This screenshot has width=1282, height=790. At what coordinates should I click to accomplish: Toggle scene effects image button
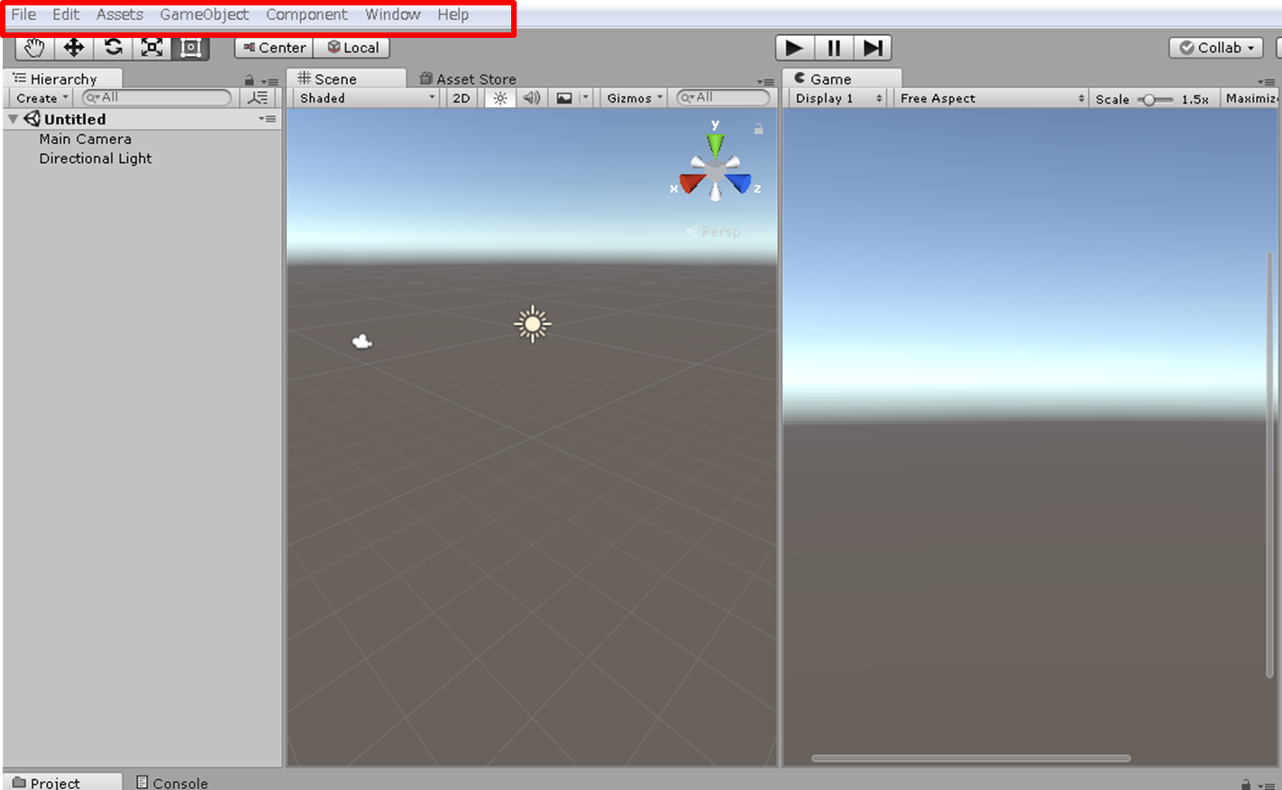(x=564, y=98)
